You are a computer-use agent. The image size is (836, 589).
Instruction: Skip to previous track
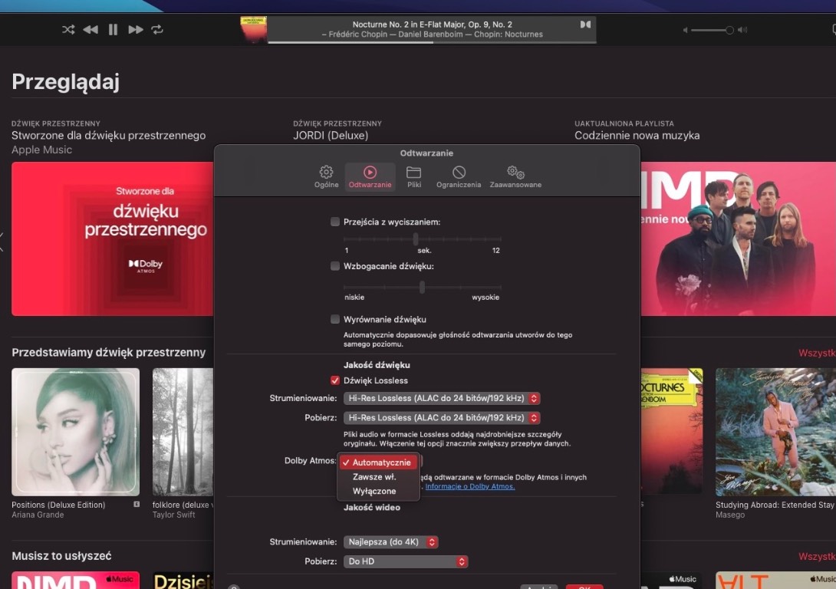[91, 29]
